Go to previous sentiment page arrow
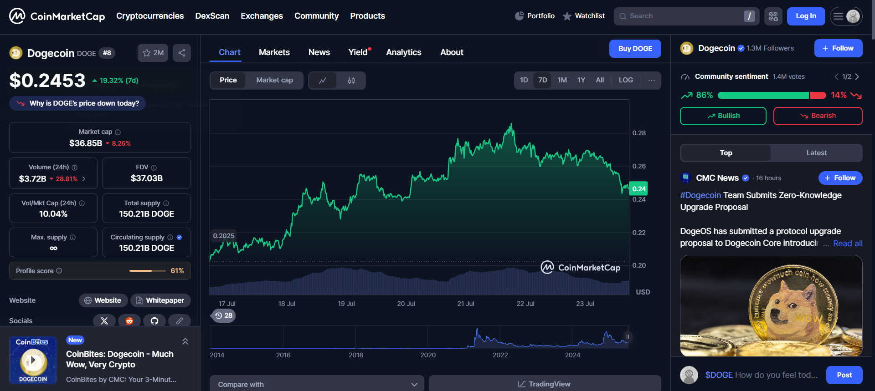This screenshot has height=391, width=875. (x=836, y=77)
